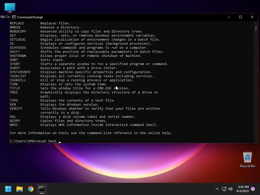This screenshot has height=195, width=260.
Task: Click the 'For more information on tools' line
Action: [91, 133]
